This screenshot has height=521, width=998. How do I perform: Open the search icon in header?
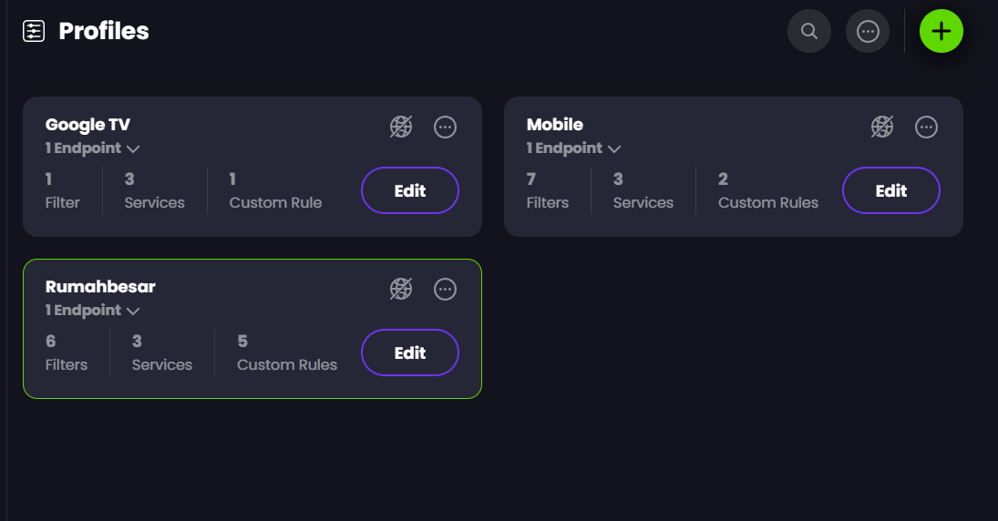pos(809,31)
